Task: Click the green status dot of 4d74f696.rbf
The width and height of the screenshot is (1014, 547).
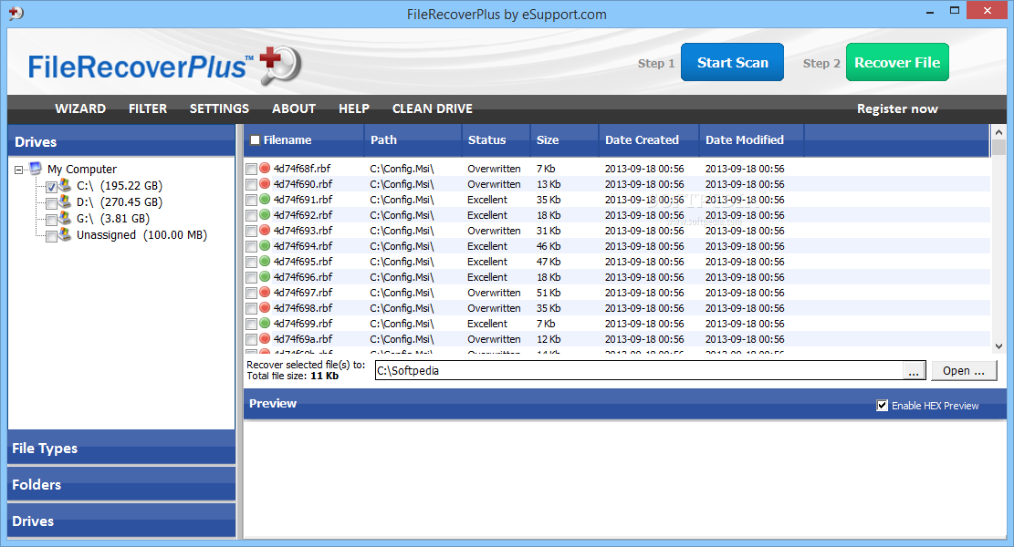Action: [265, 276]
